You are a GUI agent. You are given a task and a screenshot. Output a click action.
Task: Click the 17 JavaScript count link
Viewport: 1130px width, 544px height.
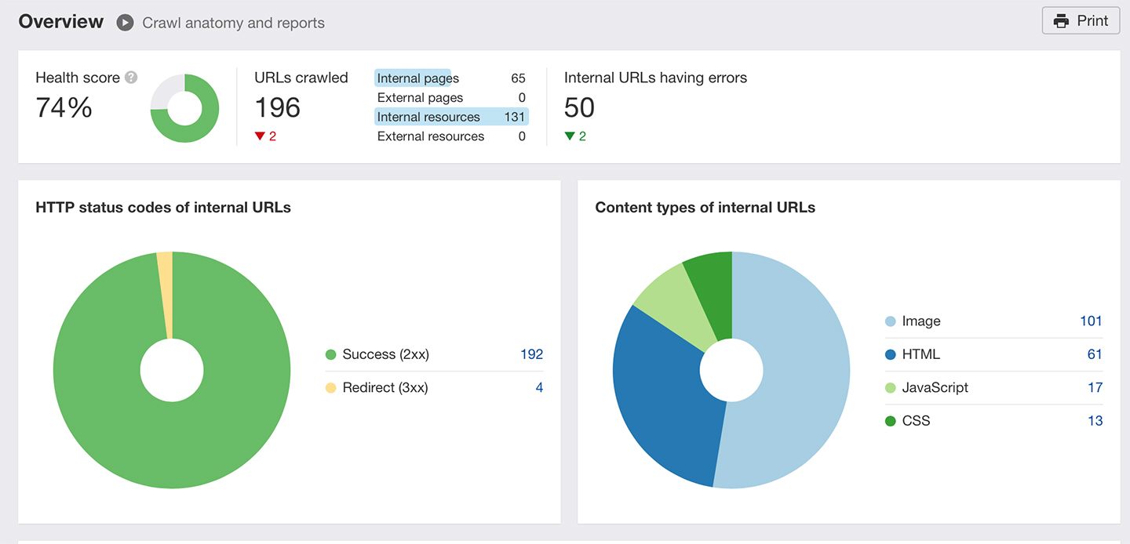click(x=1095, y=387)
